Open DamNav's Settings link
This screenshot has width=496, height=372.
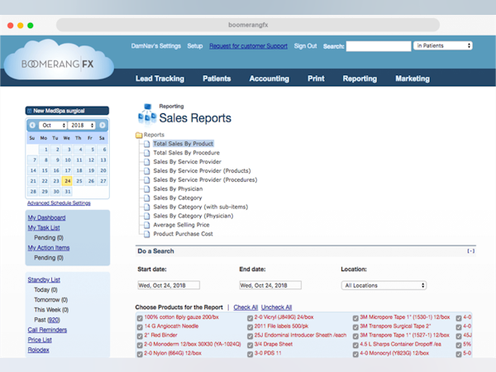(x=156, y=45)
